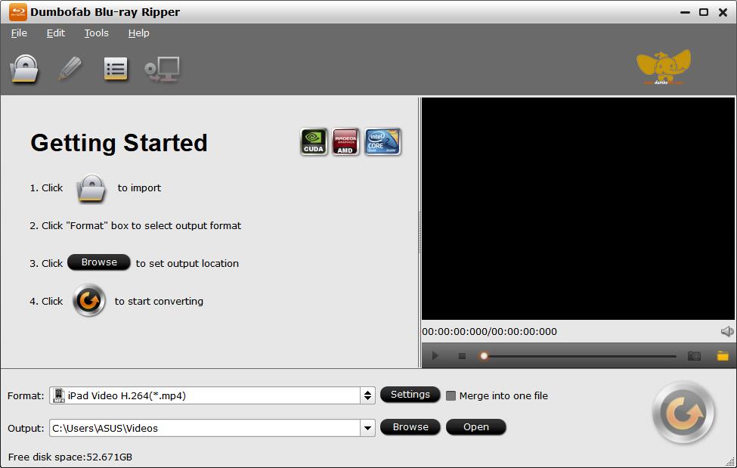
Task: Click the load disc toolbar icon
Action: click(24, 70)
